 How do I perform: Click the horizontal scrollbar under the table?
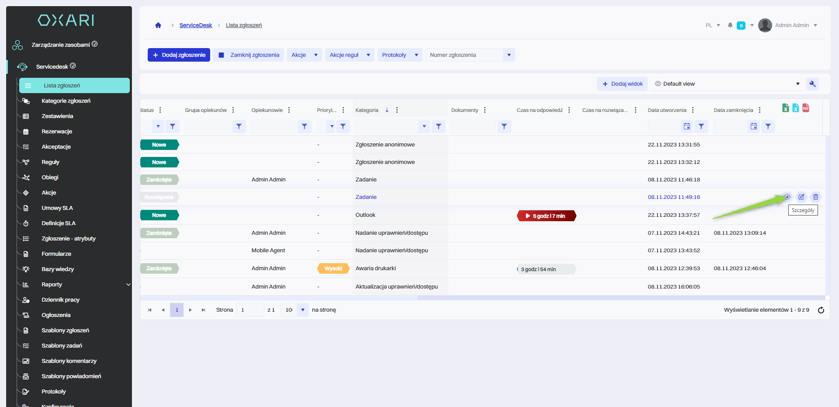coord(621,298)
